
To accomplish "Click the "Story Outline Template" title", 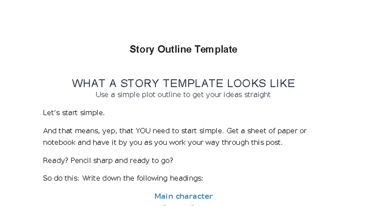I will click(183, 50).
